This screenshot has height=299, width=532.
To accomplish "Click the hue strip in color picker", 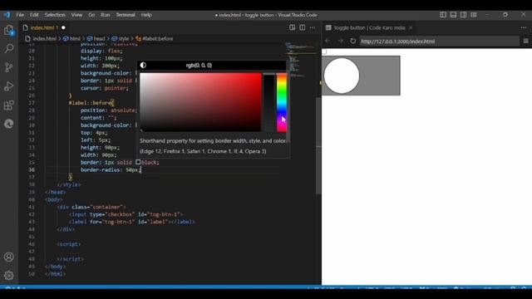I will pyautogui.click(x=282, y=102).
